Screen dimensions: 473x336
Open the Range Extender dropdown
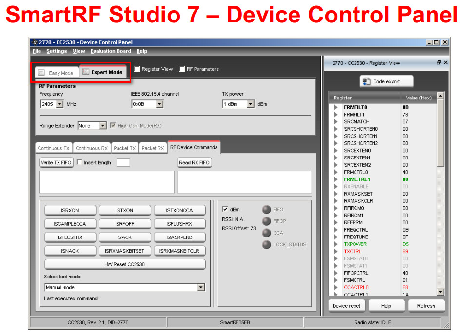[x=102, y=126]
